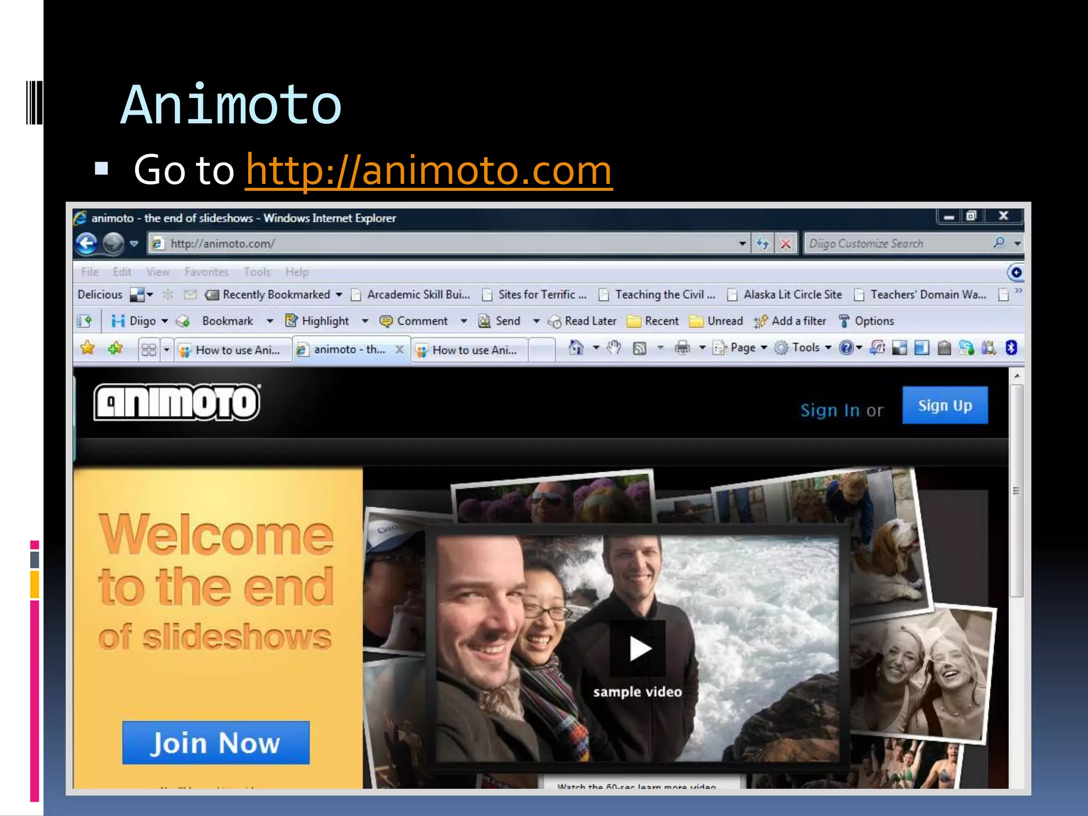1088x816 pixels.
Task: Open Teachers' Domain Wa... bookmark
Action: point(921,294)
